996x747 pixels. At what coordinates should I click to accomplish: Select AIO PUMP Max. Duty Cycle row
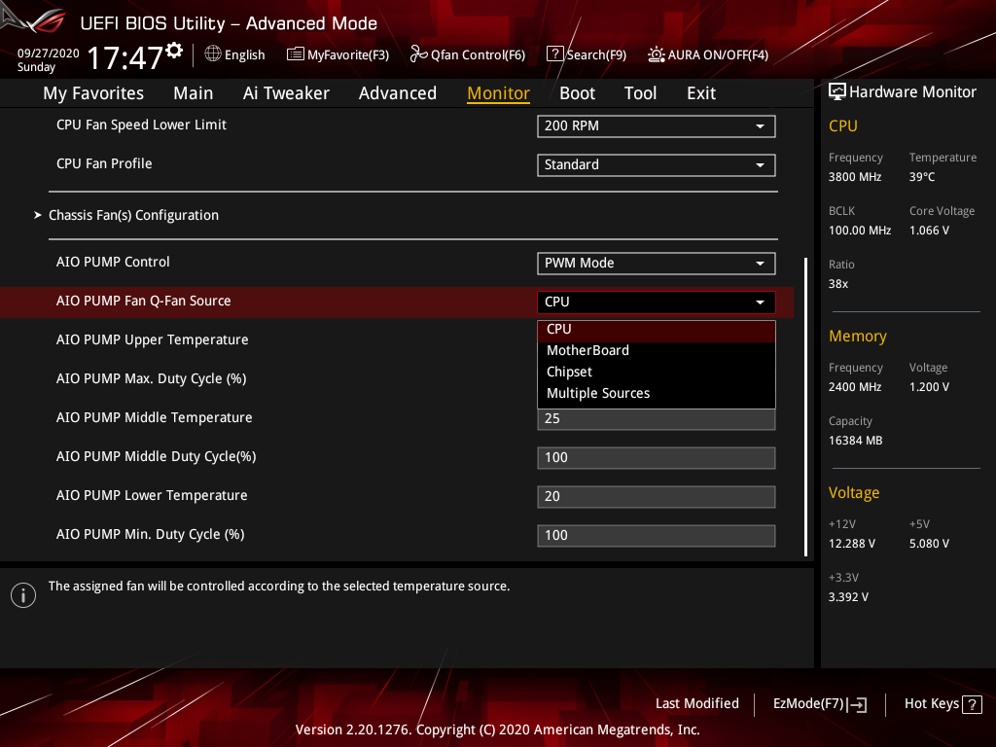[x=151, y=379]
